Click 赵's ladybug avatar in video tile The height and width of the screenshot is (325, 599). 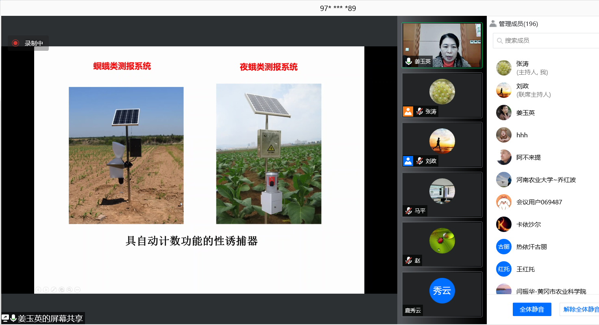pos(442,240)
